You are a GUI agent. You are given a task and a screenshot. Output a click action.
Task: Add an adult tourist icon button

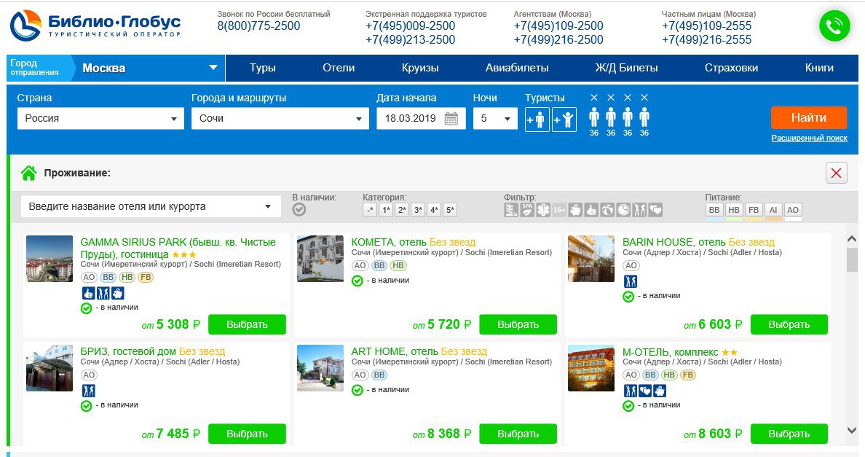(x=537, y=120)
